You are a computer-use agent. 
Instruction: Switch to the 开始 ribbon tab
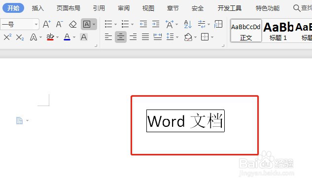[x=13, y=8]
